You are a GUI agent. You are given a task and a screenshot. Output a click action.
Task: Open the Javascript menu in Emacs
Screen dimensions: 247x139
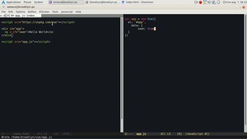pos(67,12)
